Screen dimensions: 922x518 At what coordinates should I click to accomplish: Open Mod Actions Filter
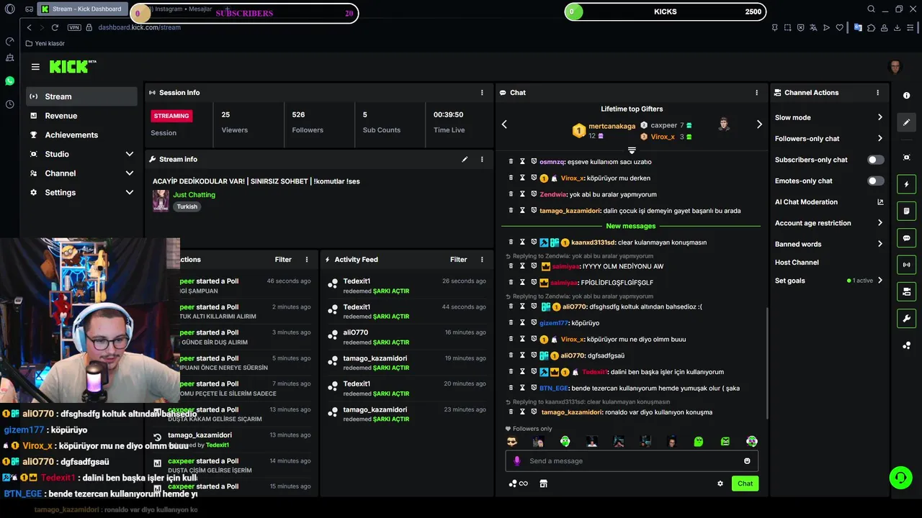pos(283,260)
